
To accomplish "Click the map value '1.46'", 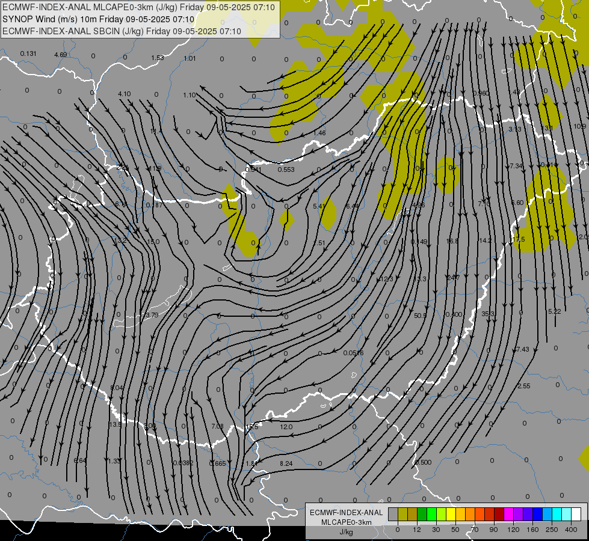I will [x=319, y=133].
